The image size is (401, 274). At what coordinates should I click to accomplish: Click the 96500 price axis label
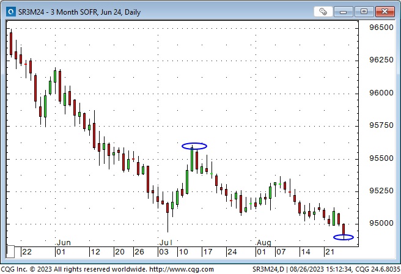click(x=381, y=28)
